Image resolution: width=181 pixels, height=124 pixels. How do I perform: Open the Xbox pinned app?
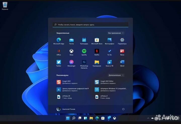tap(71, 52)
